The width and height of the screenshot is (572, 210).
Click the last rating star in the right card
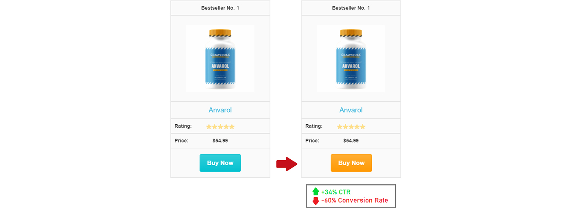(x=362, y=127)
